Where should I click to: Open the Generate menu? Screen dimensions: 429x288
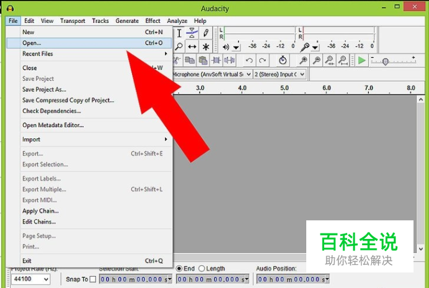tap(127, 21)
